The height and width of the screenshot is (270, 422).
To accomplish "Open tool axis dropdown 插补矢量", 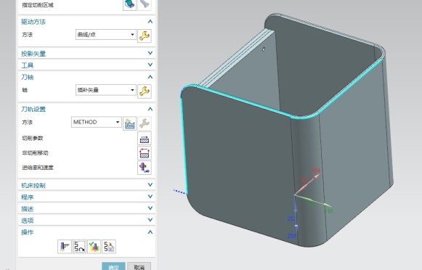I will coord(106,90).
